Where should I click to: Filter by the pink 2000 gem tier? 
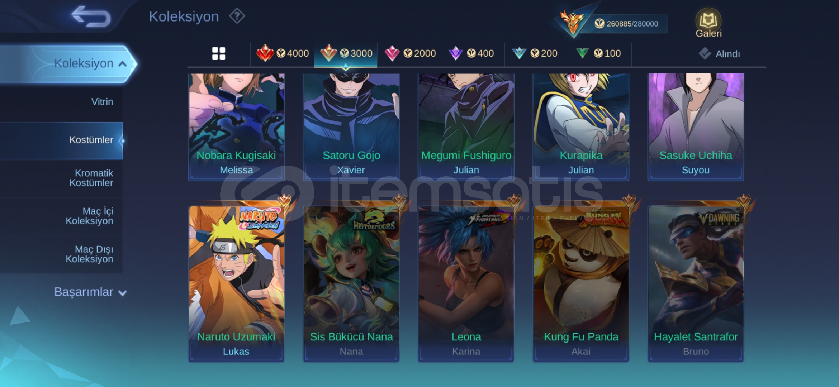(410, 54)
